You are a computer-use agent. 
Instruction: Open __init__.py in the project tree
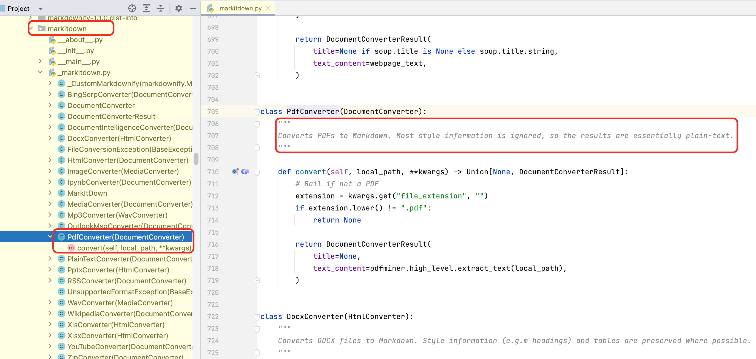(x=76, y=51)
